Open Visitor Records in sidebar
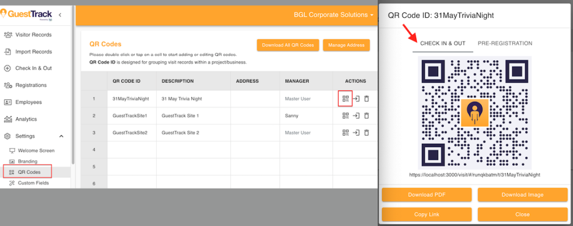The height and width of the screenshot is (226, 573). tap(34, 35)
